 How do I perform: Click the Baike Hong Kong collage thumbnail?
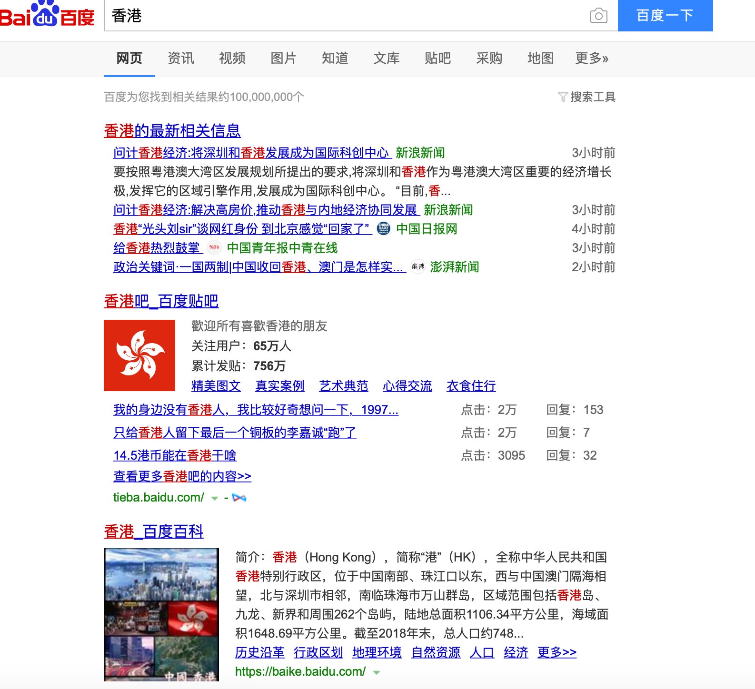click(x=161, y=615)
